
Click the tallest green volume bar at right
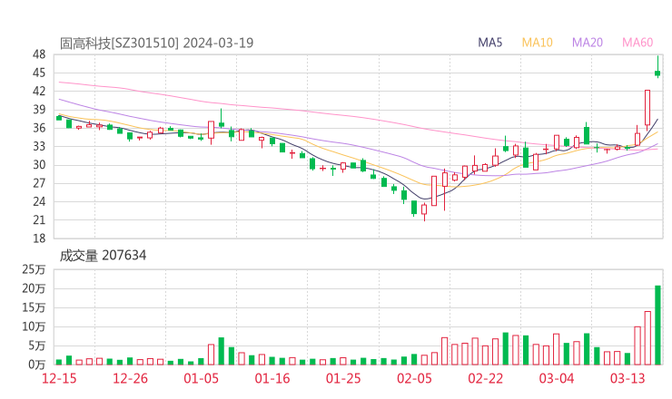pos(657,326)
